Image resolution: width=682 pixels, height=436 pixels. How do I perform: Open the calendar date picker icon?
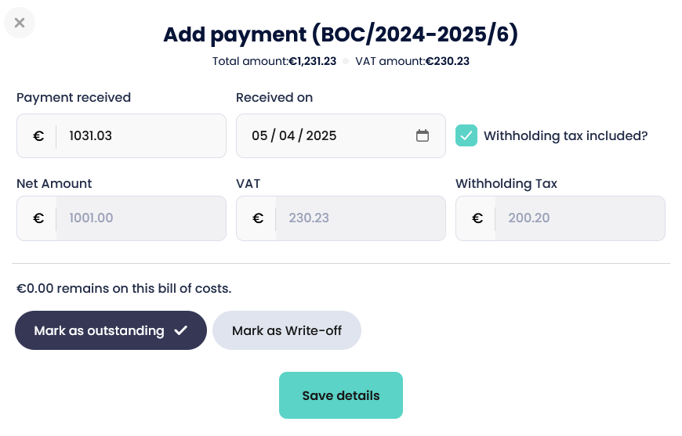click(x=423, y=135)
